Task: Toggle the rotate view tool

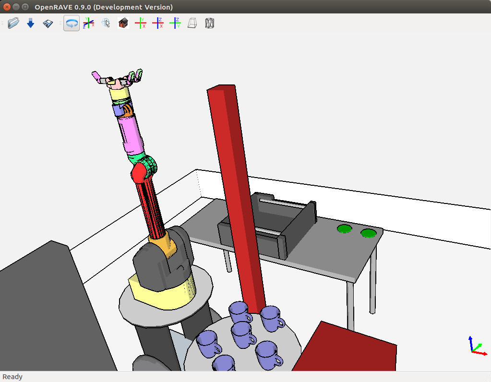Action: (x=72, y=23)
